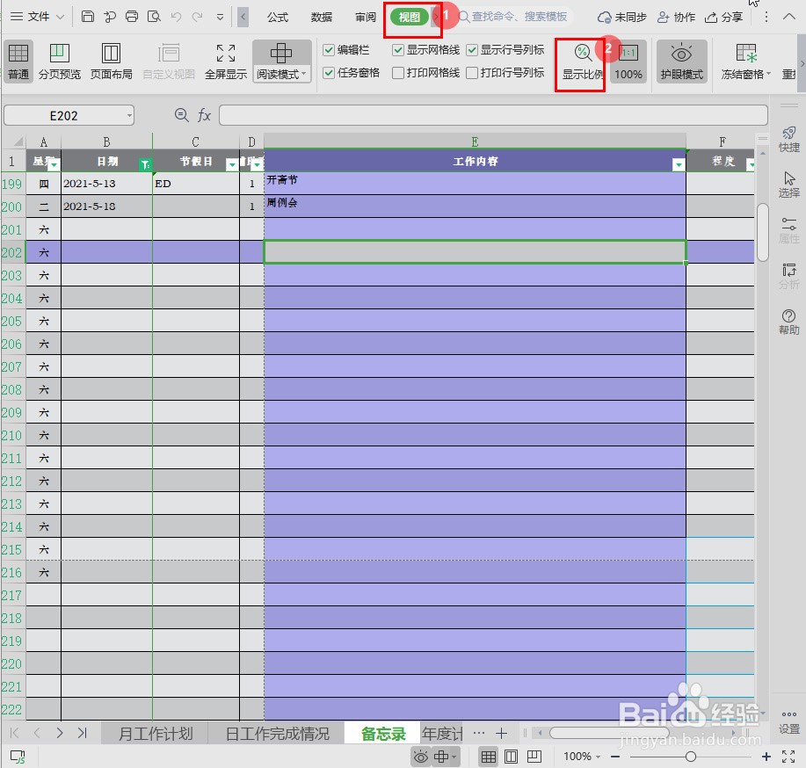Click status bar fullscreen icon
This screenshot has height=768, width=806.
tap(788, 757)
